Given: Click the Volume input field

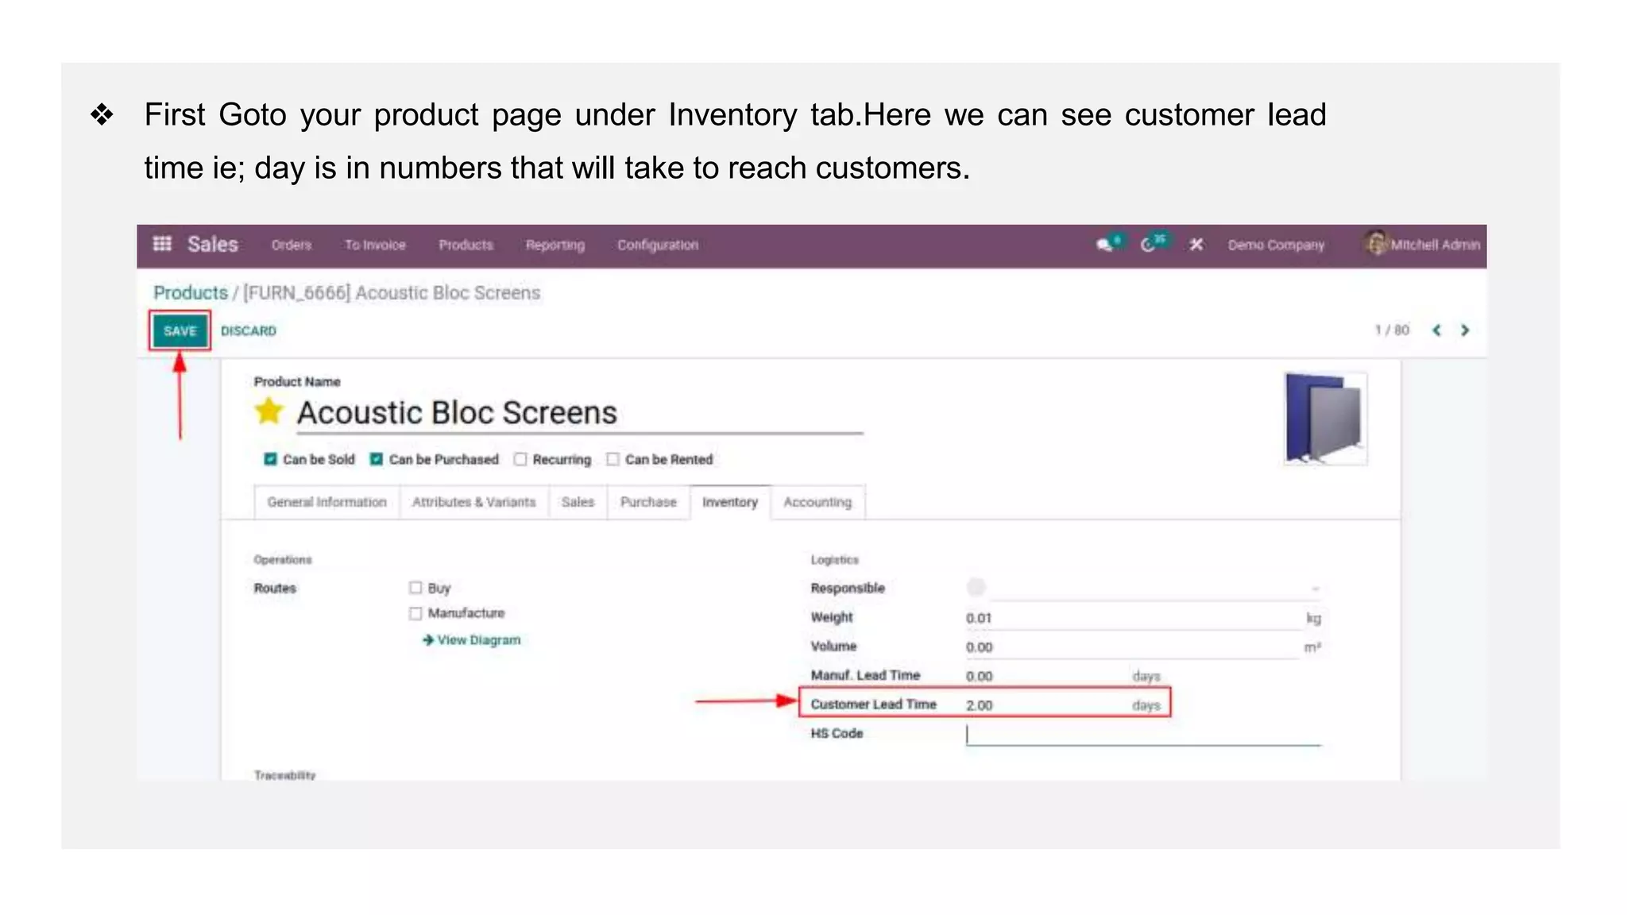Looking at the screenshot, I should (x=1133, y=647).
